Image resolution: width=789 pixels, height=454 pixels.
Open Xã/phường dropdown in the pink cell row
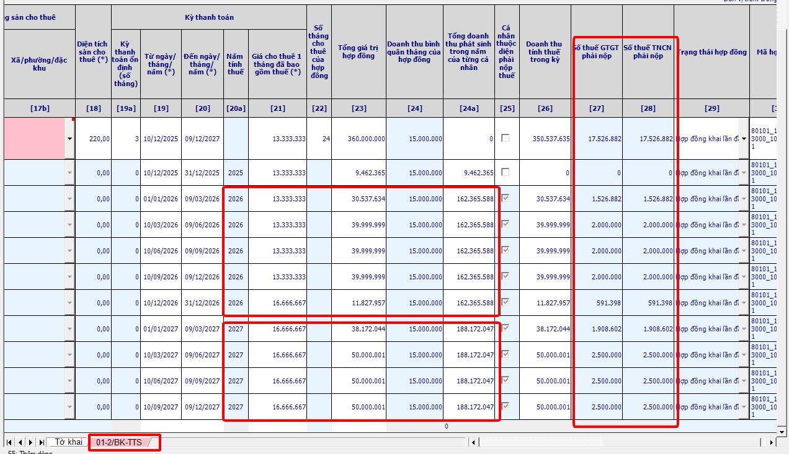pos(69,139)
